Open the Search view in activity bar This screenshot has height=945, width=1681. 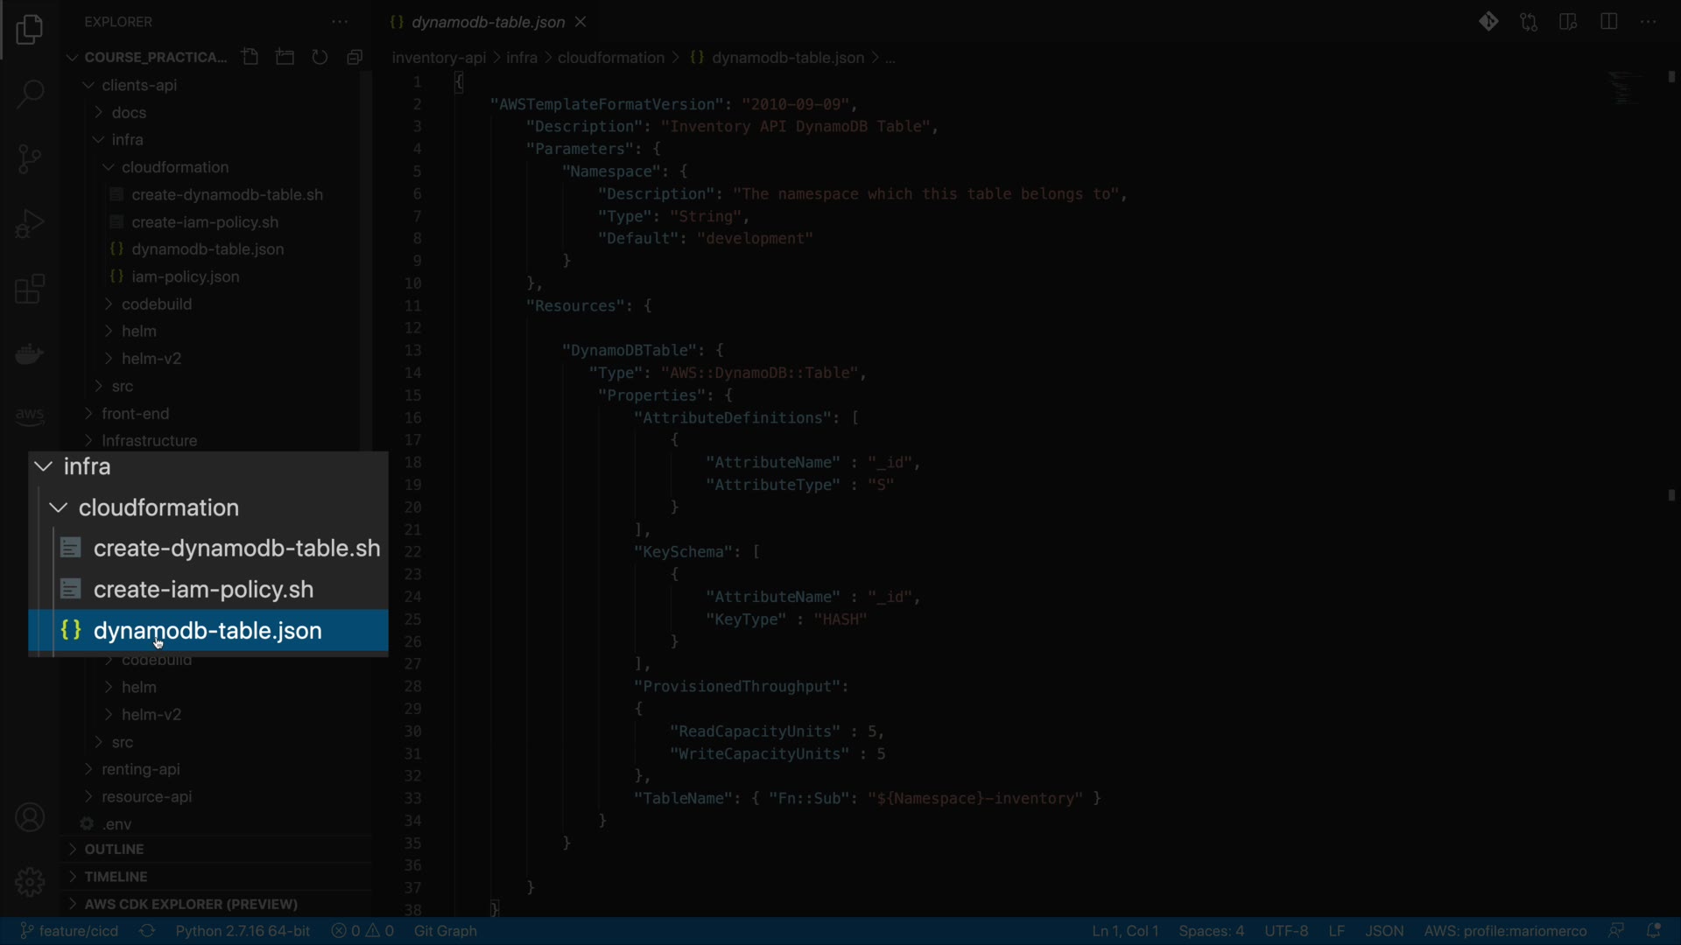[x=30, y=94]
